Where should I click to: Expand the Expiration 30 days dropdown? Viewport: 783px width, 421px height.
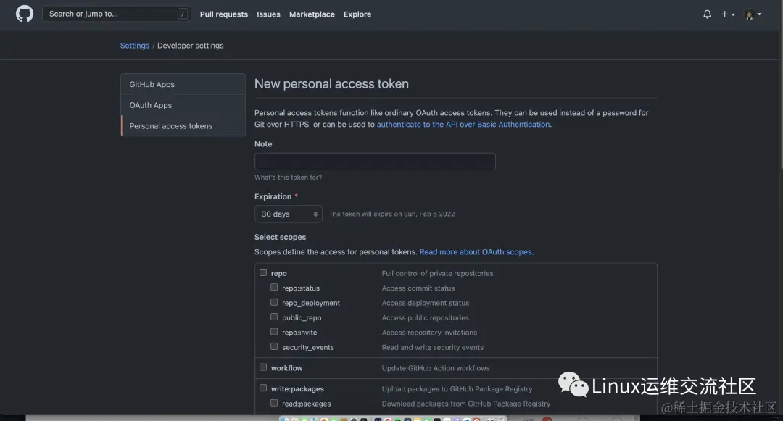pos(288,214)
